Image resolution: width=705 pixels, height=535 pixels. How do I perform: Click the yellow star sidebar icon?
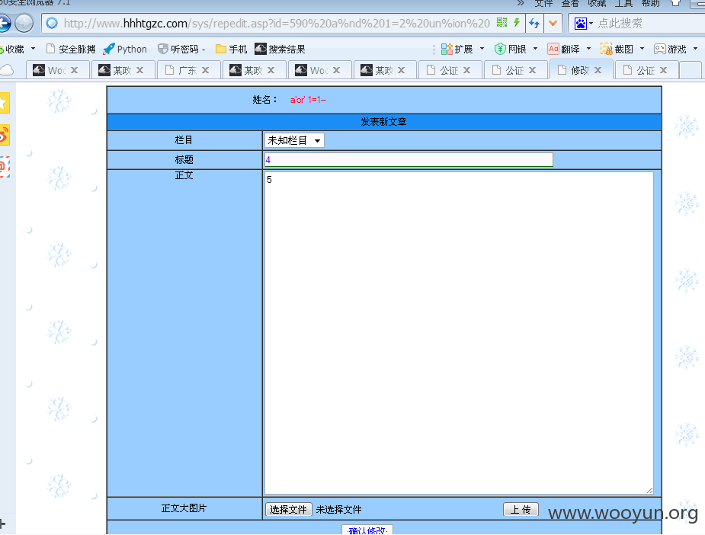click(x=4, y=103)
